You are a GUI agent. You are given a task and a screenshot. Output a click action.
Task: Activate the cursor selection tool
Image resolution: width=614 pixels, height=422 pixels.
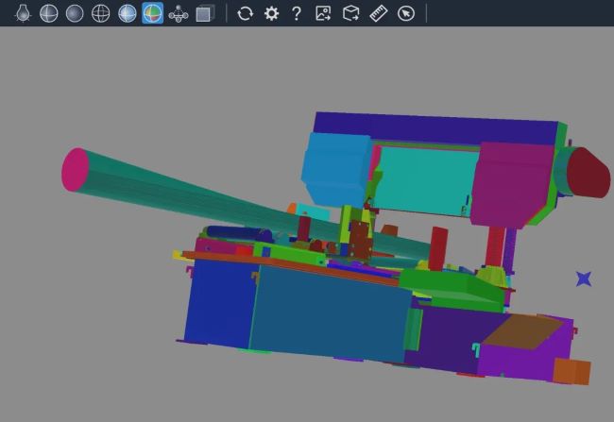pyautogui.click(x=405, y=13)
